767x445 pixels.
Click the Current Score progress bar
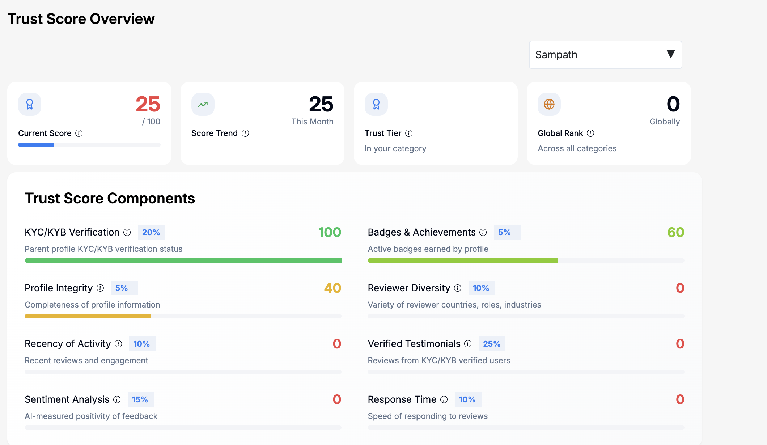click(89, 145)
